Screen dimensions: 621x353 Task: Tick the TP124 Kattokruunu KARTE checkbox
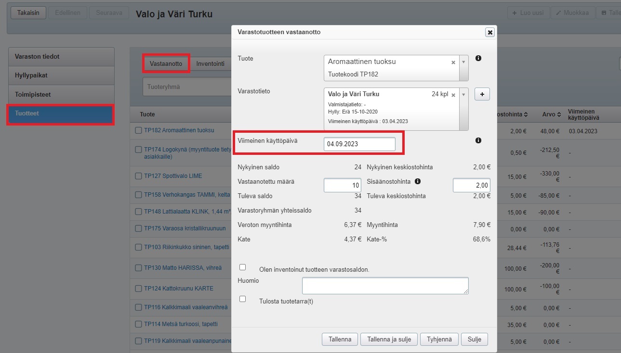point(139,289)
